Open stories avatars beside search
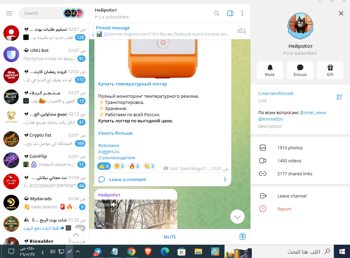The width and height of the screenshot is (350, 258). tap(73, 13)
